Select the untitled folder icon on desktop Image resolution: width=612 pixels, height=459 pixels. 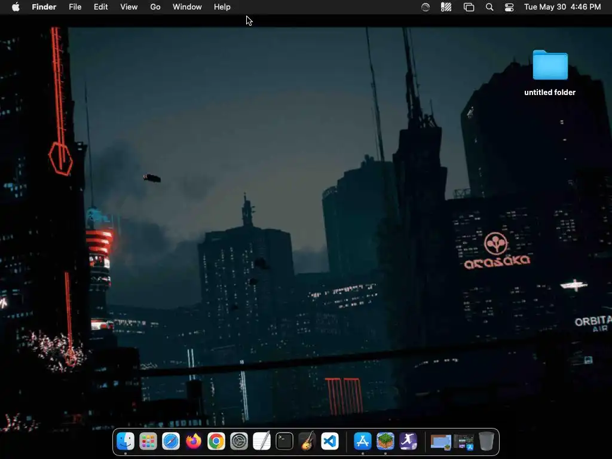(550, 65)
